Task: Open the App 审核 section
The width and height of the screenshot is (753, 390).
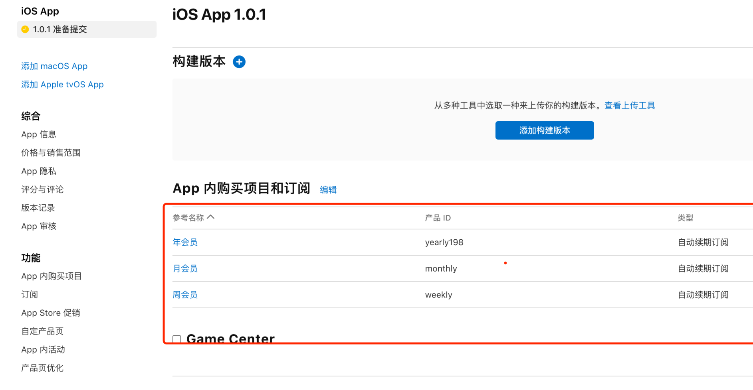Action: 38,226
